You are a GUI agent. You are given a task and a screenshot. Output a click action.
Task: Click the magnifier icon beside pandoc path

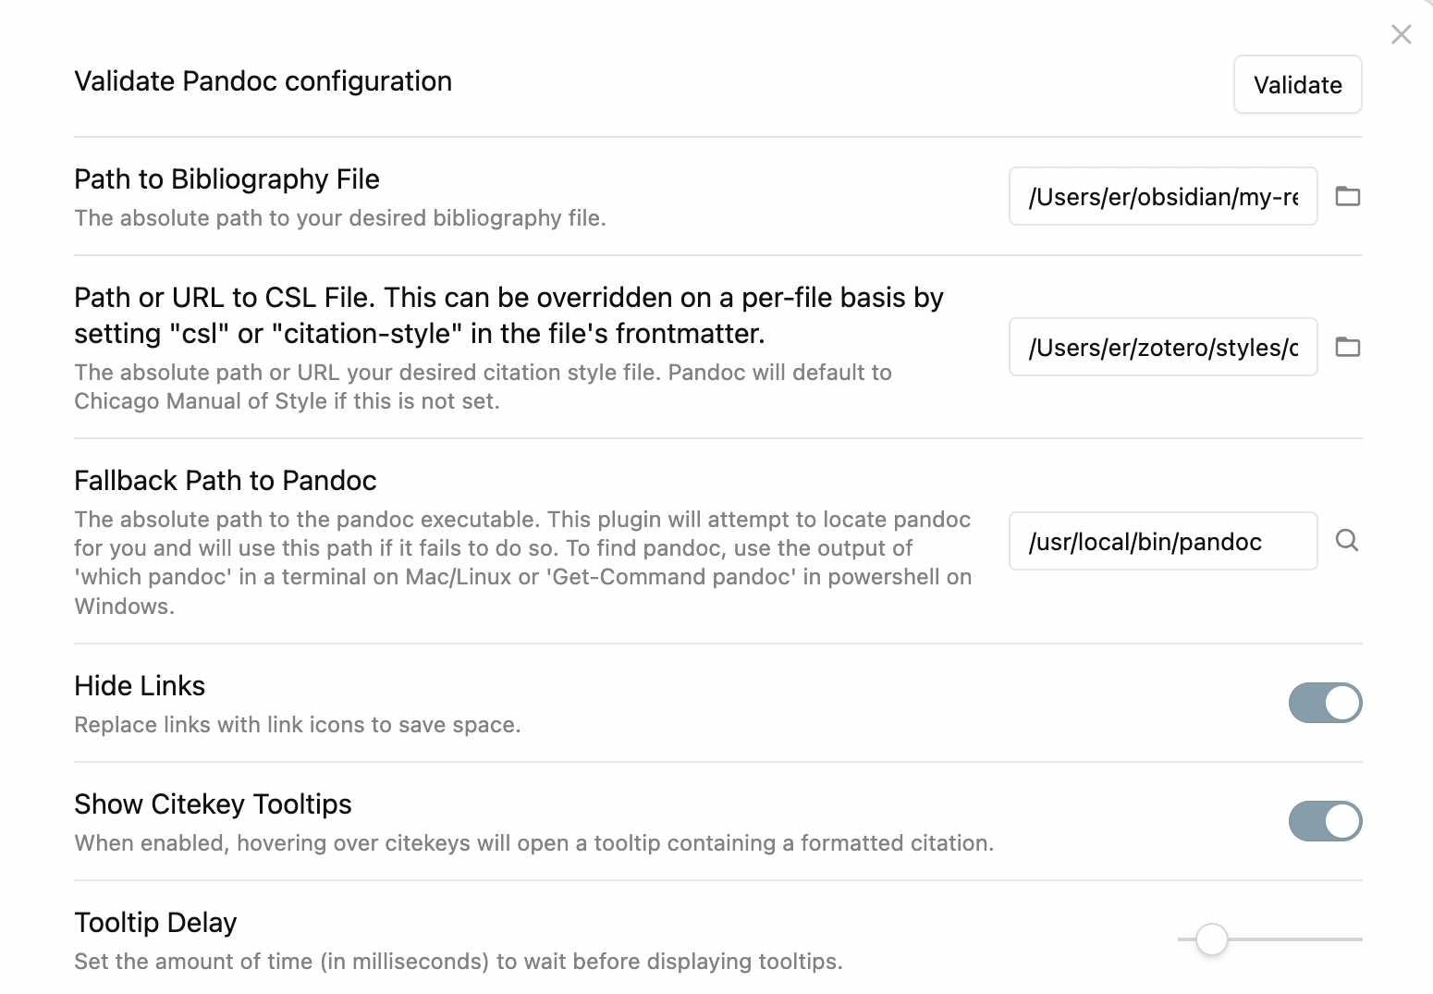click(1347, 541)
